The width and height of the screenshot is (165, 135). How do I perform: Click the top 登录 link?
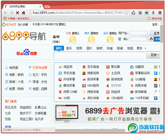[155, 25]
